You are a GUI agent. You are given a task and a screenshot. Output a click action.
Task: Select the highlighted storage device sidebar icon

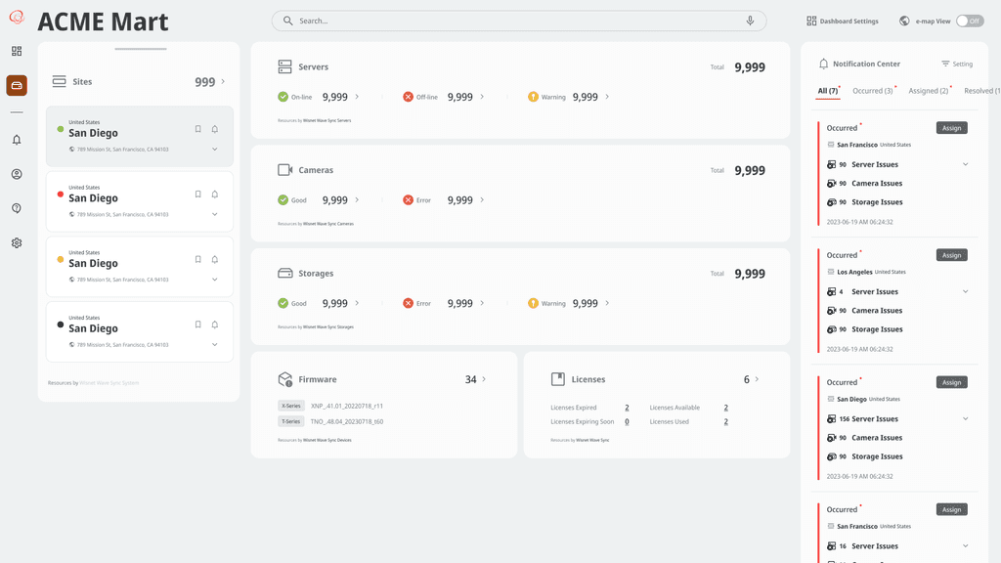[17, 86]
